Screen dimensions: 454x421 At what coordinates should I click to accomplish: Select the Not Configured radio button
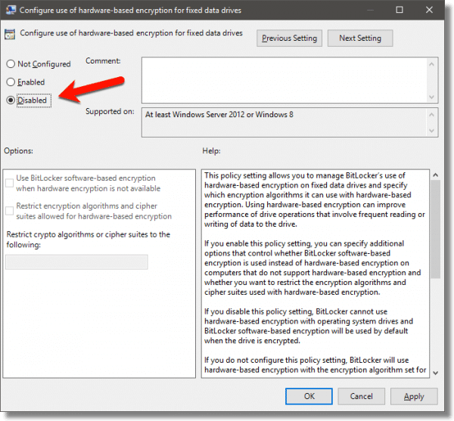click(11, 64)
